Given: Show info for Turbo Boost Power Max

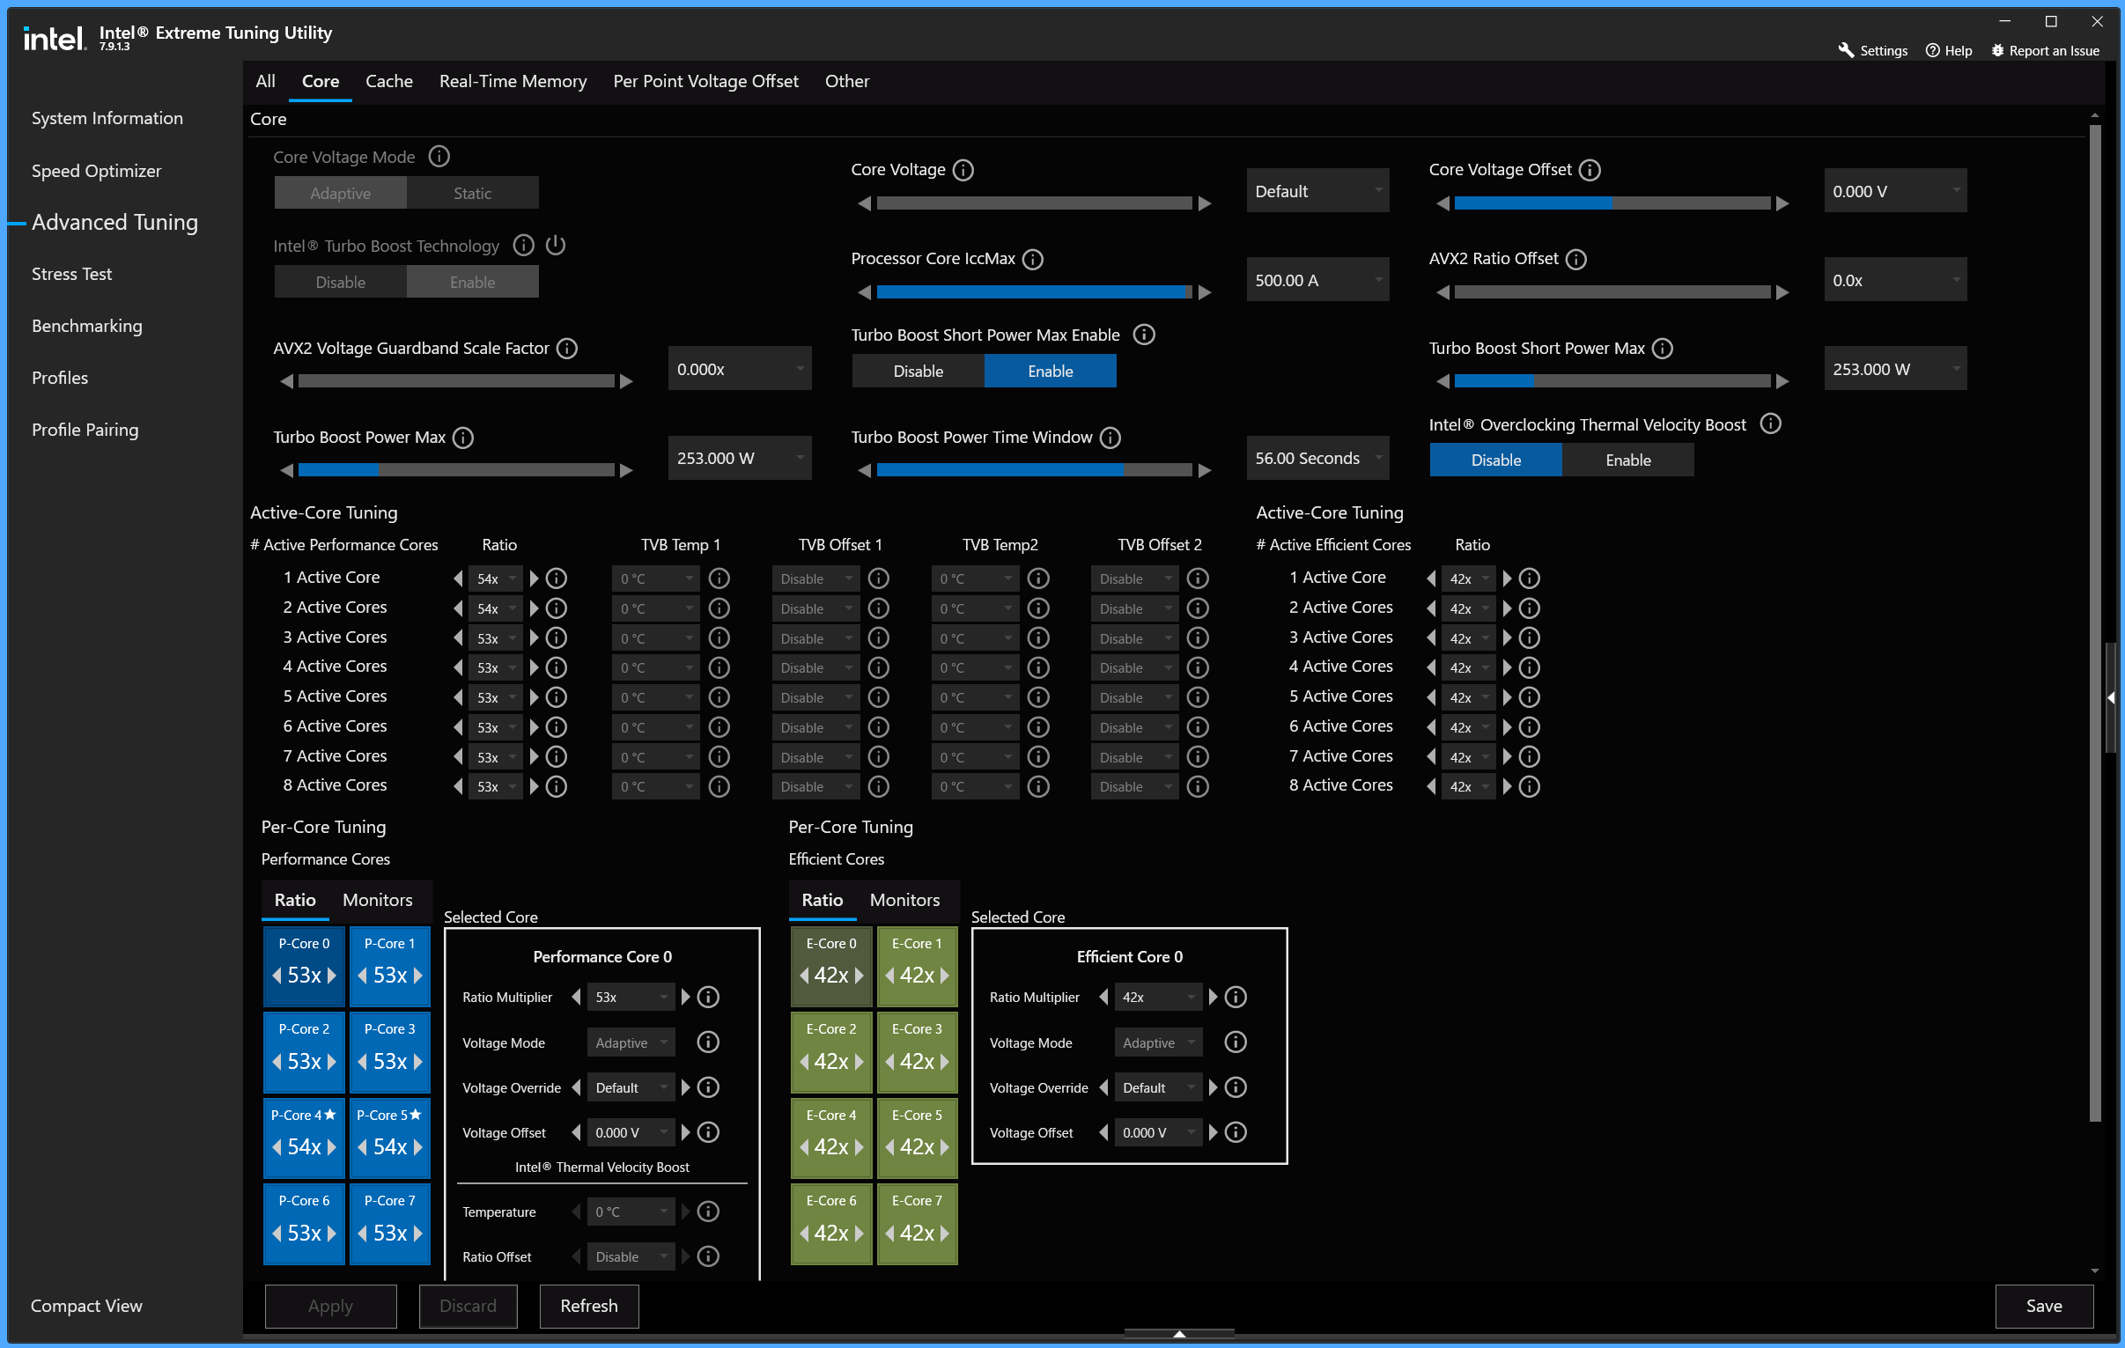Looking at the screenshot, I should tap(463, 437).
